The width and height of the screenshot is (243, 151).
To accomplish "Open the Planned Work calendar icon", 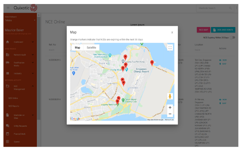I will point(7,134).
